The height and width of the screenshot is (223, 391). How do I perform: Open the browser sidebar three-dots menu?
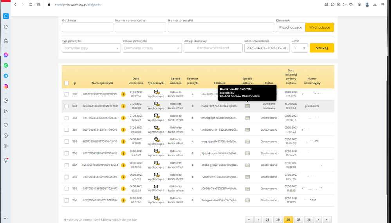pos(6,219)
